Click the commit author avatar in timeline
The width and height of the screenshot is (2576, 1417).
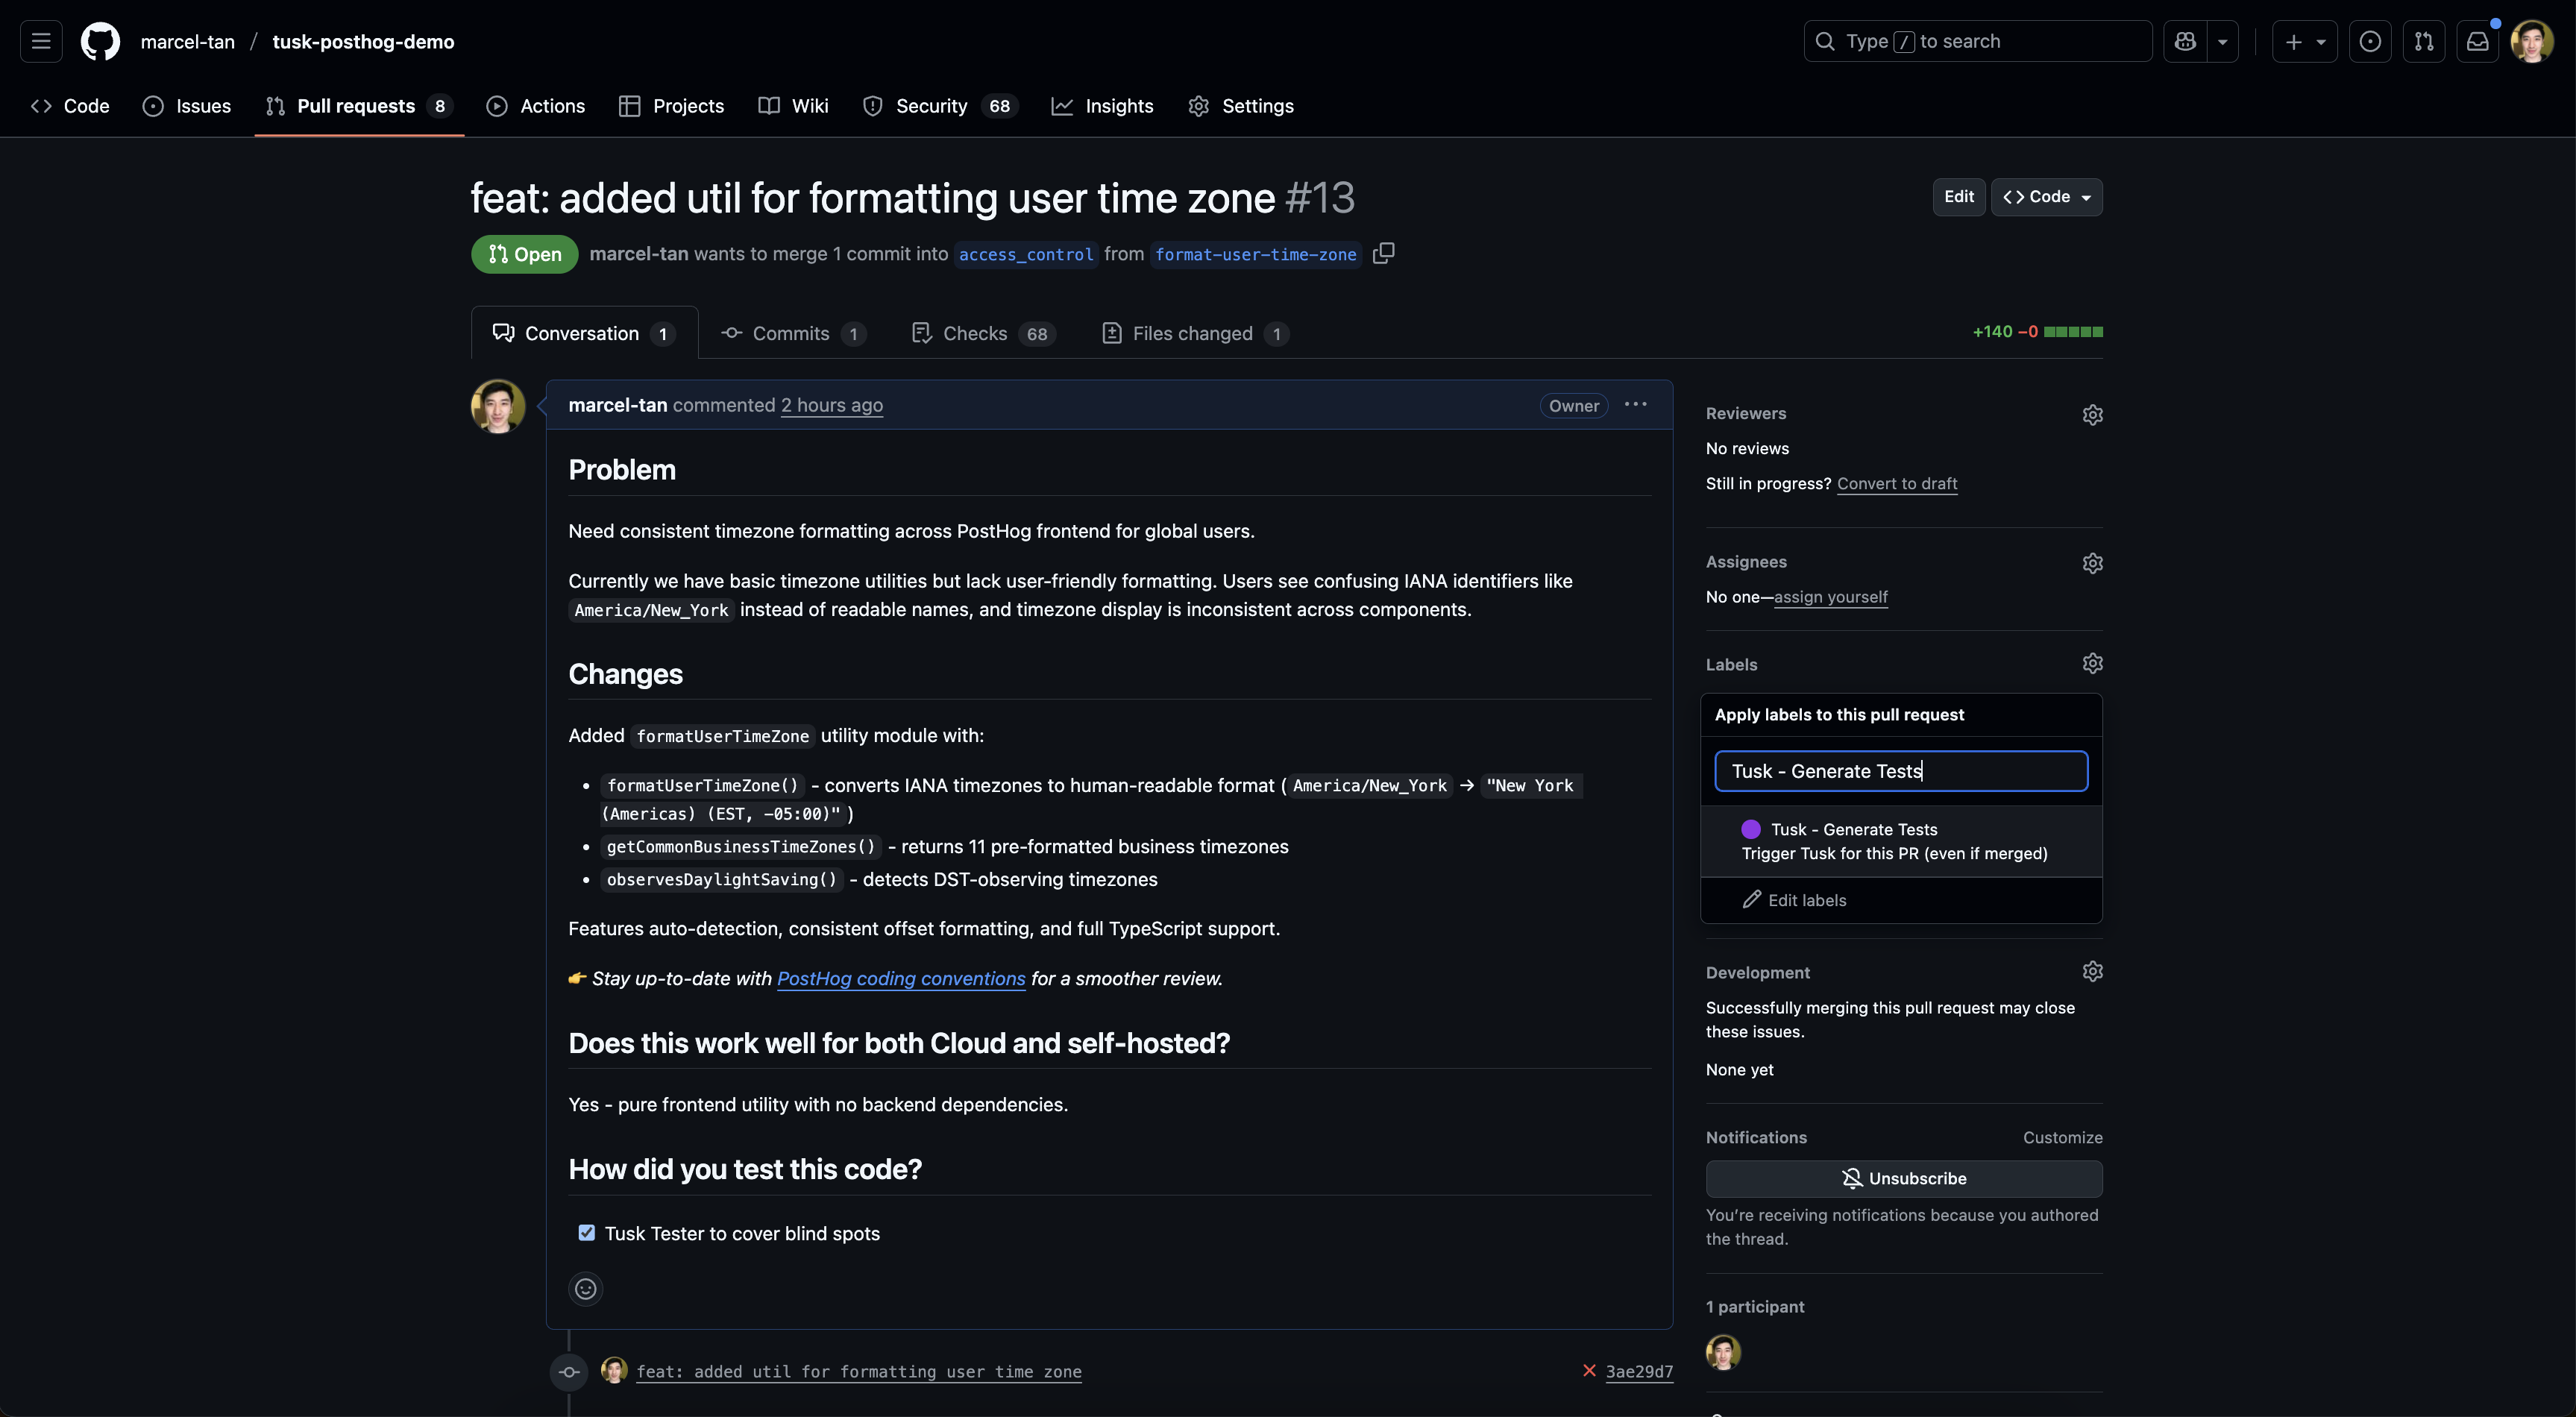(614, 1370)
